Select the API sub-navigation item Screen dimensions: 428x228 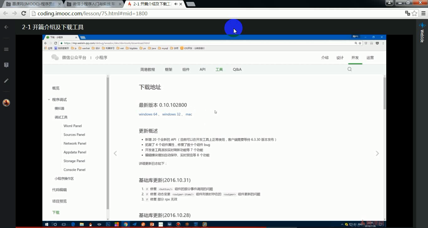point(202,70)
